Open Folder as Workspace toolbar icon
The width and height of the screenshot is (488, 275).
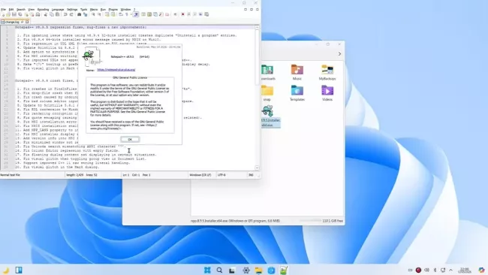pos(167,14)
